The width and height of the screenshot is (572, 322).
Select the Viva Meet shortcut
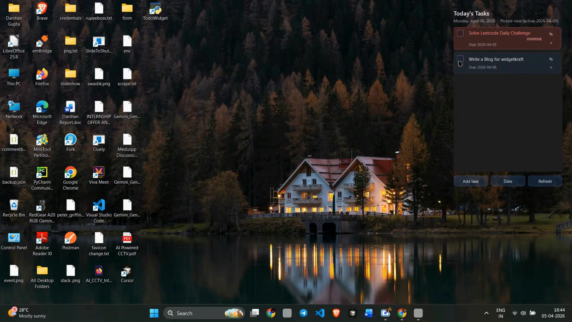[99, 176]
